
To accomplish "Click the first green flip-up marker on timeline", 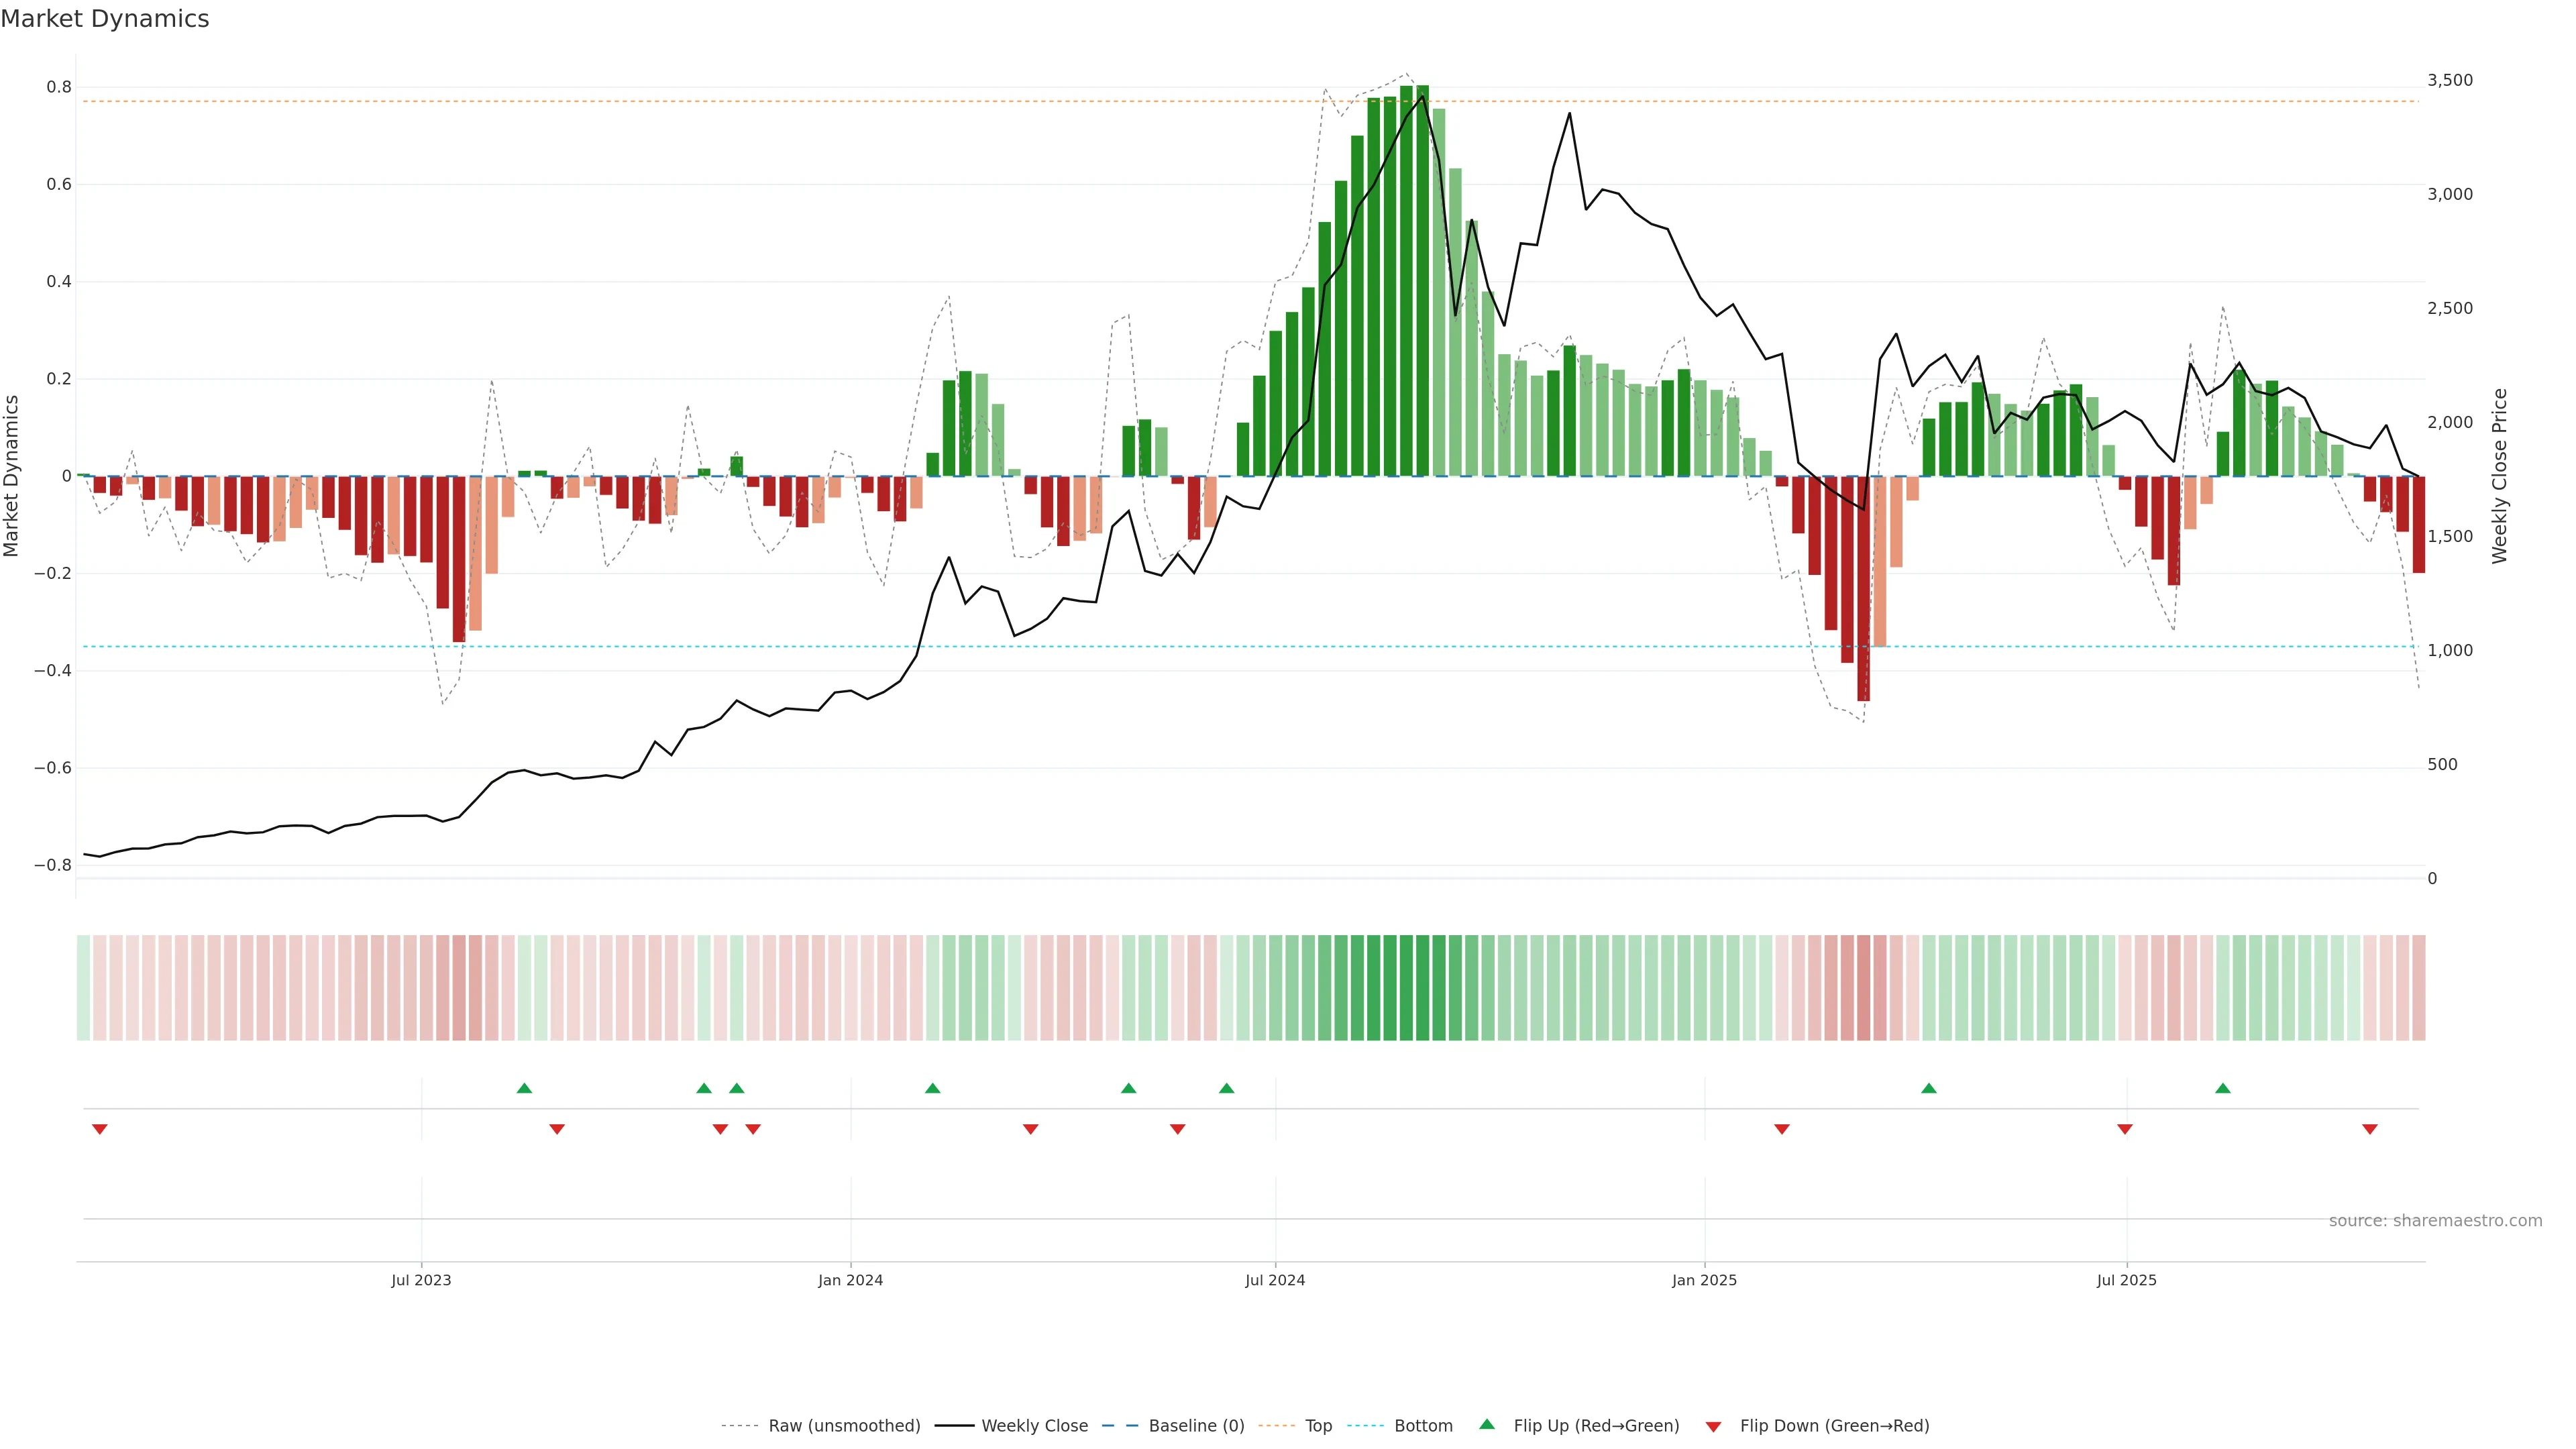I will [x=524, y=1088].
